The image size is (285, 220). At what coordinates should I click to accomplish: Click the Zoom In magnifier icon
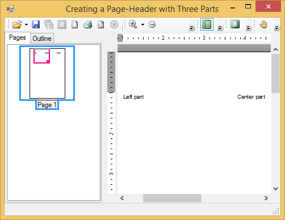coord(133,24)
